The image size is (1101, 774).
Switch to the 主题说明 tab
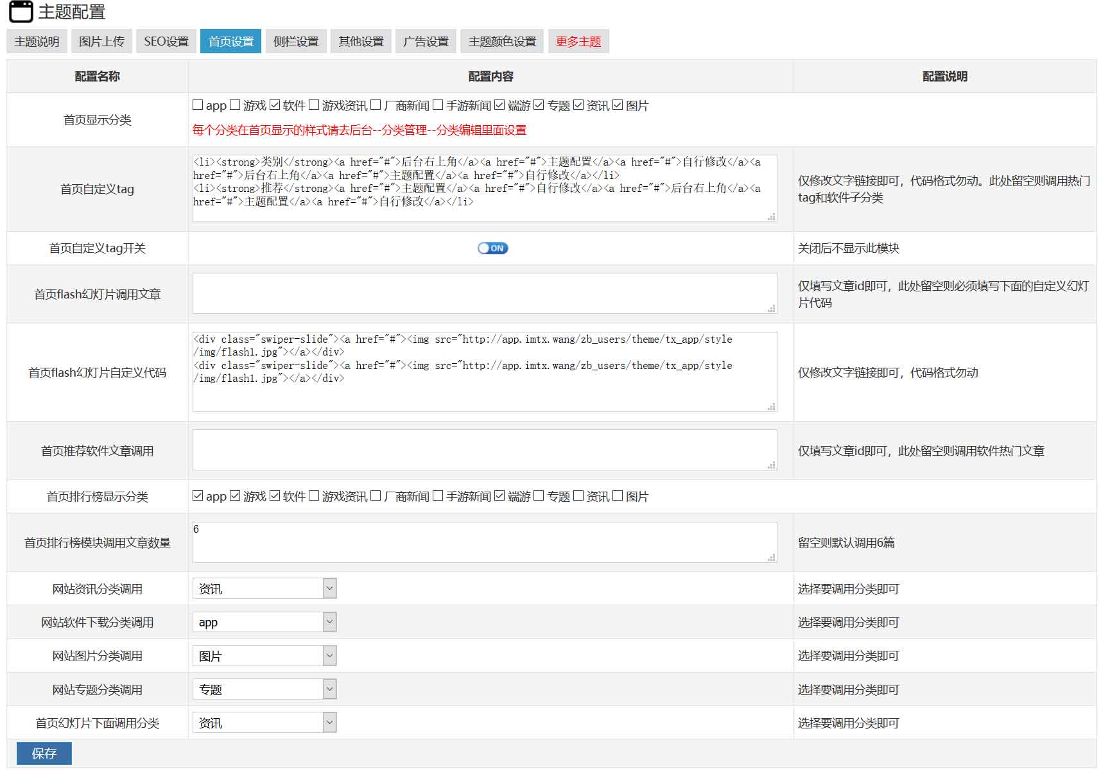(37, 41)
